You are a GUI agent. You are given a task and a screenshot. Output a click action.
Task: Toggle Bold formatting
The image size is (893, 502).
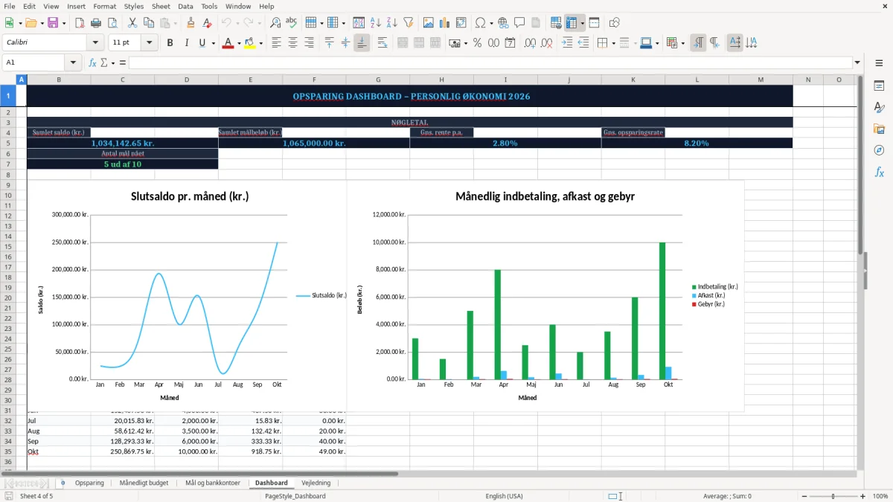click(170, 42)
